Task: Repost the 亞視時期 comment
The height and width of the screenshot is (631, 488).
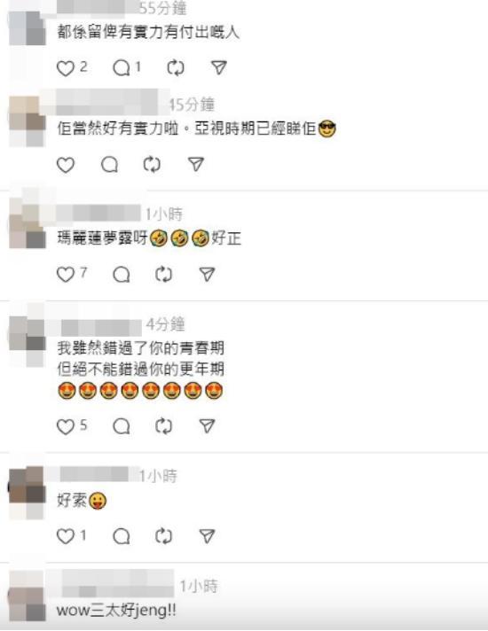Action: 152,165
